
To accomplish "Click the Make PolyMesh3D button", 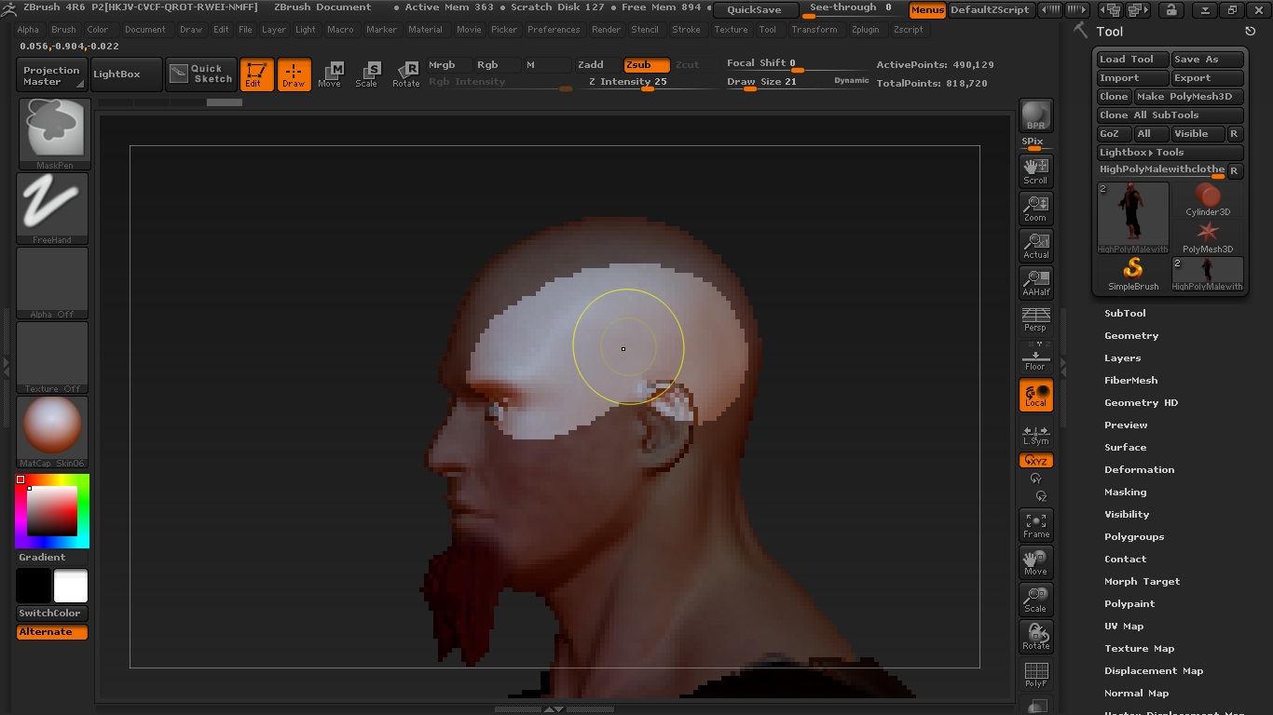I will [1187, 96].
